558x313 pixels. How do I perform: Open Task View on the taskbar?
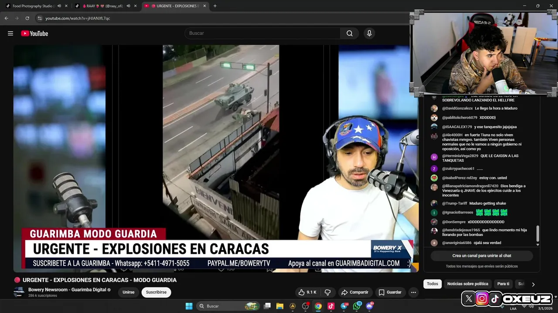tap(267, 306)
